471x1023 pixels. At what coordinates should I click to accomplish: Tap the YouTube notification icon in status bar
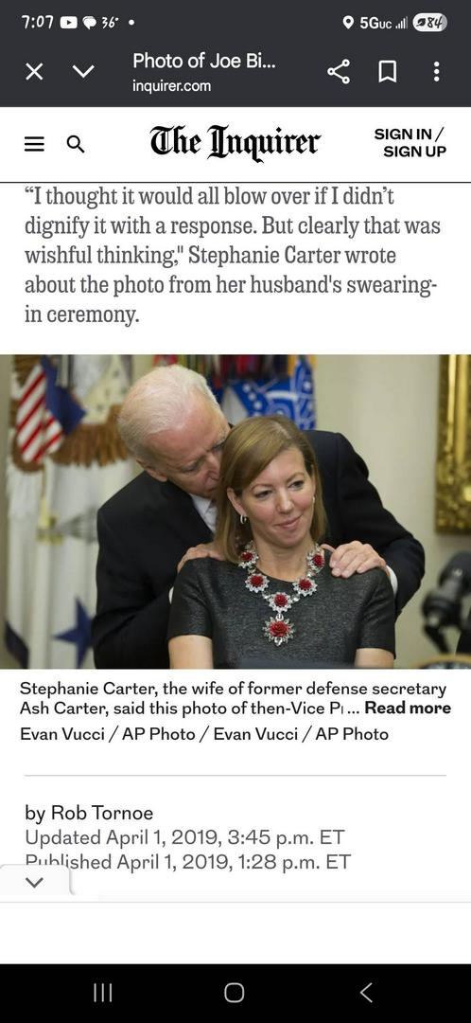[x=68, y=22]
